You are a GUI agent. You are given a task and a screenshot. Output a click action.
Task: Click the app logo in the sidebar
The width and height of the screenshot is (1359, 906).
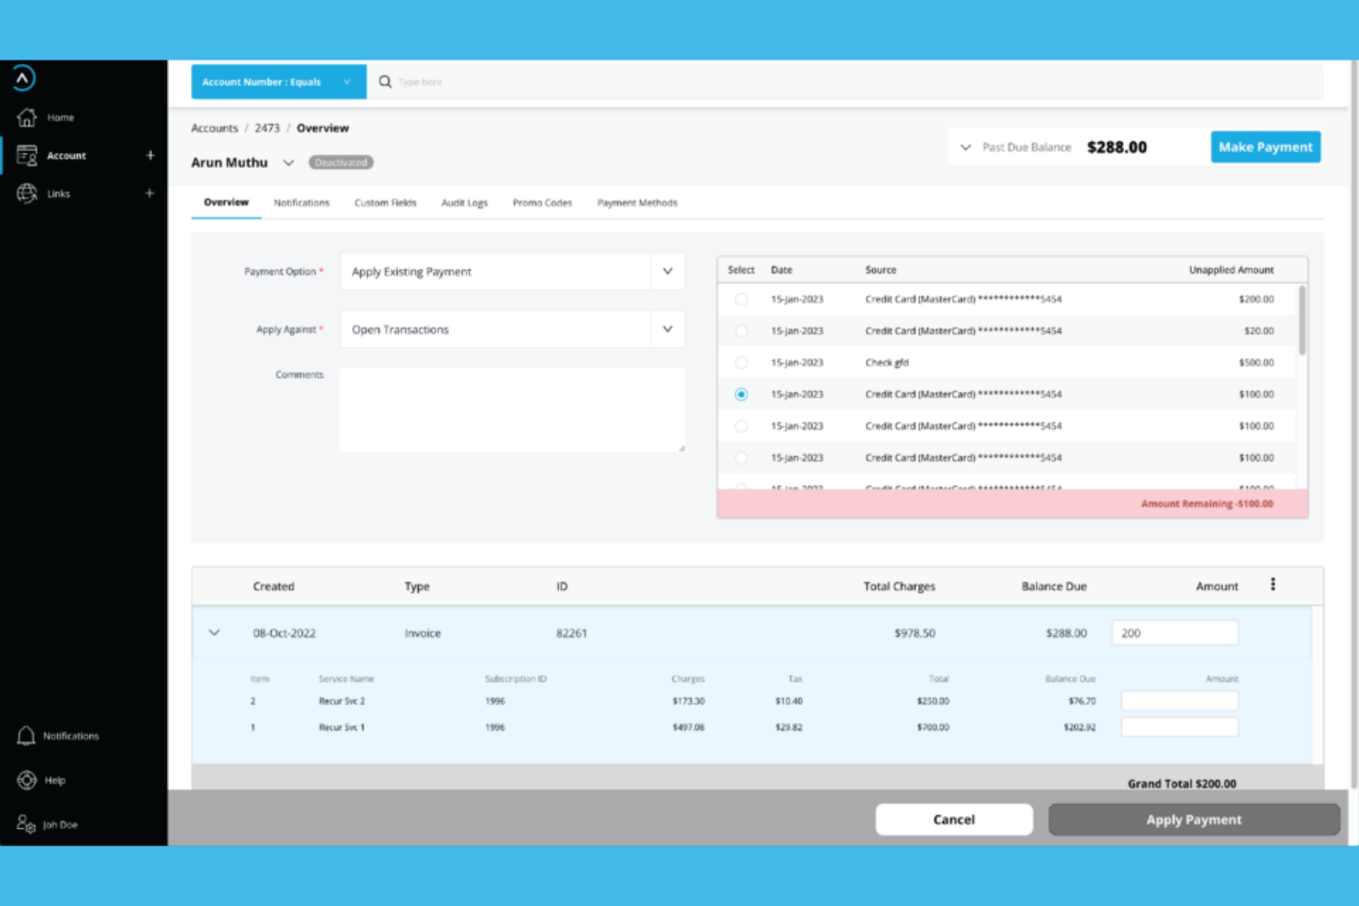point(25,78)
